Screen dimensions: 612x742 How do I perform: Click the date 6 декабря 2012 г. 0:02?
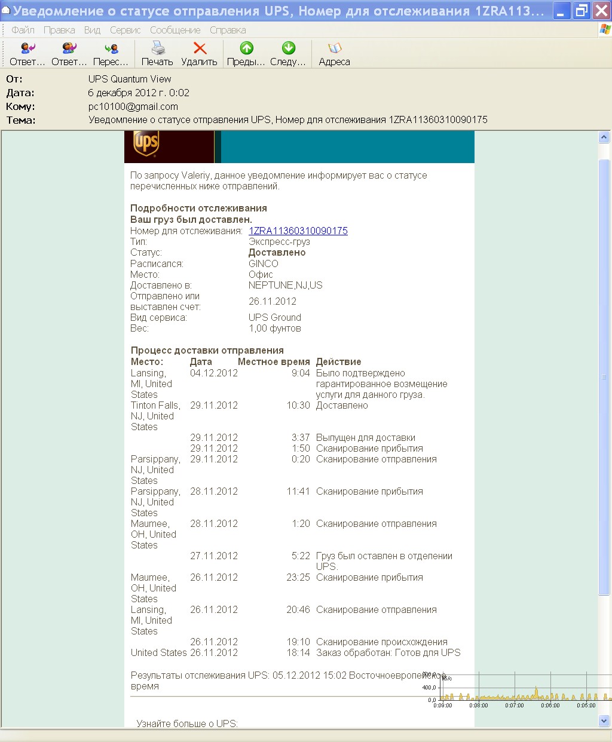139,93
